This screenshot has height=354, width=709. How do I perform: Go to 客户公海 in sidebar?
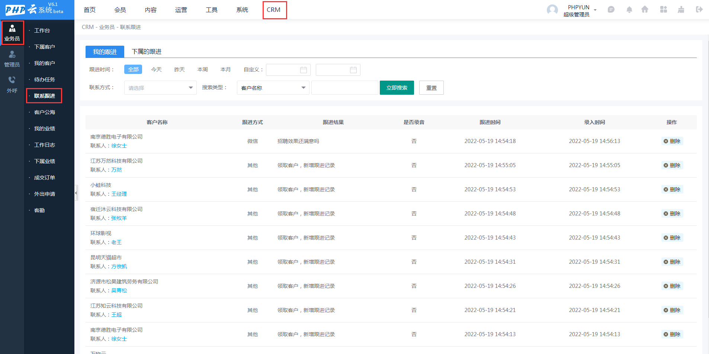(44, 112)
